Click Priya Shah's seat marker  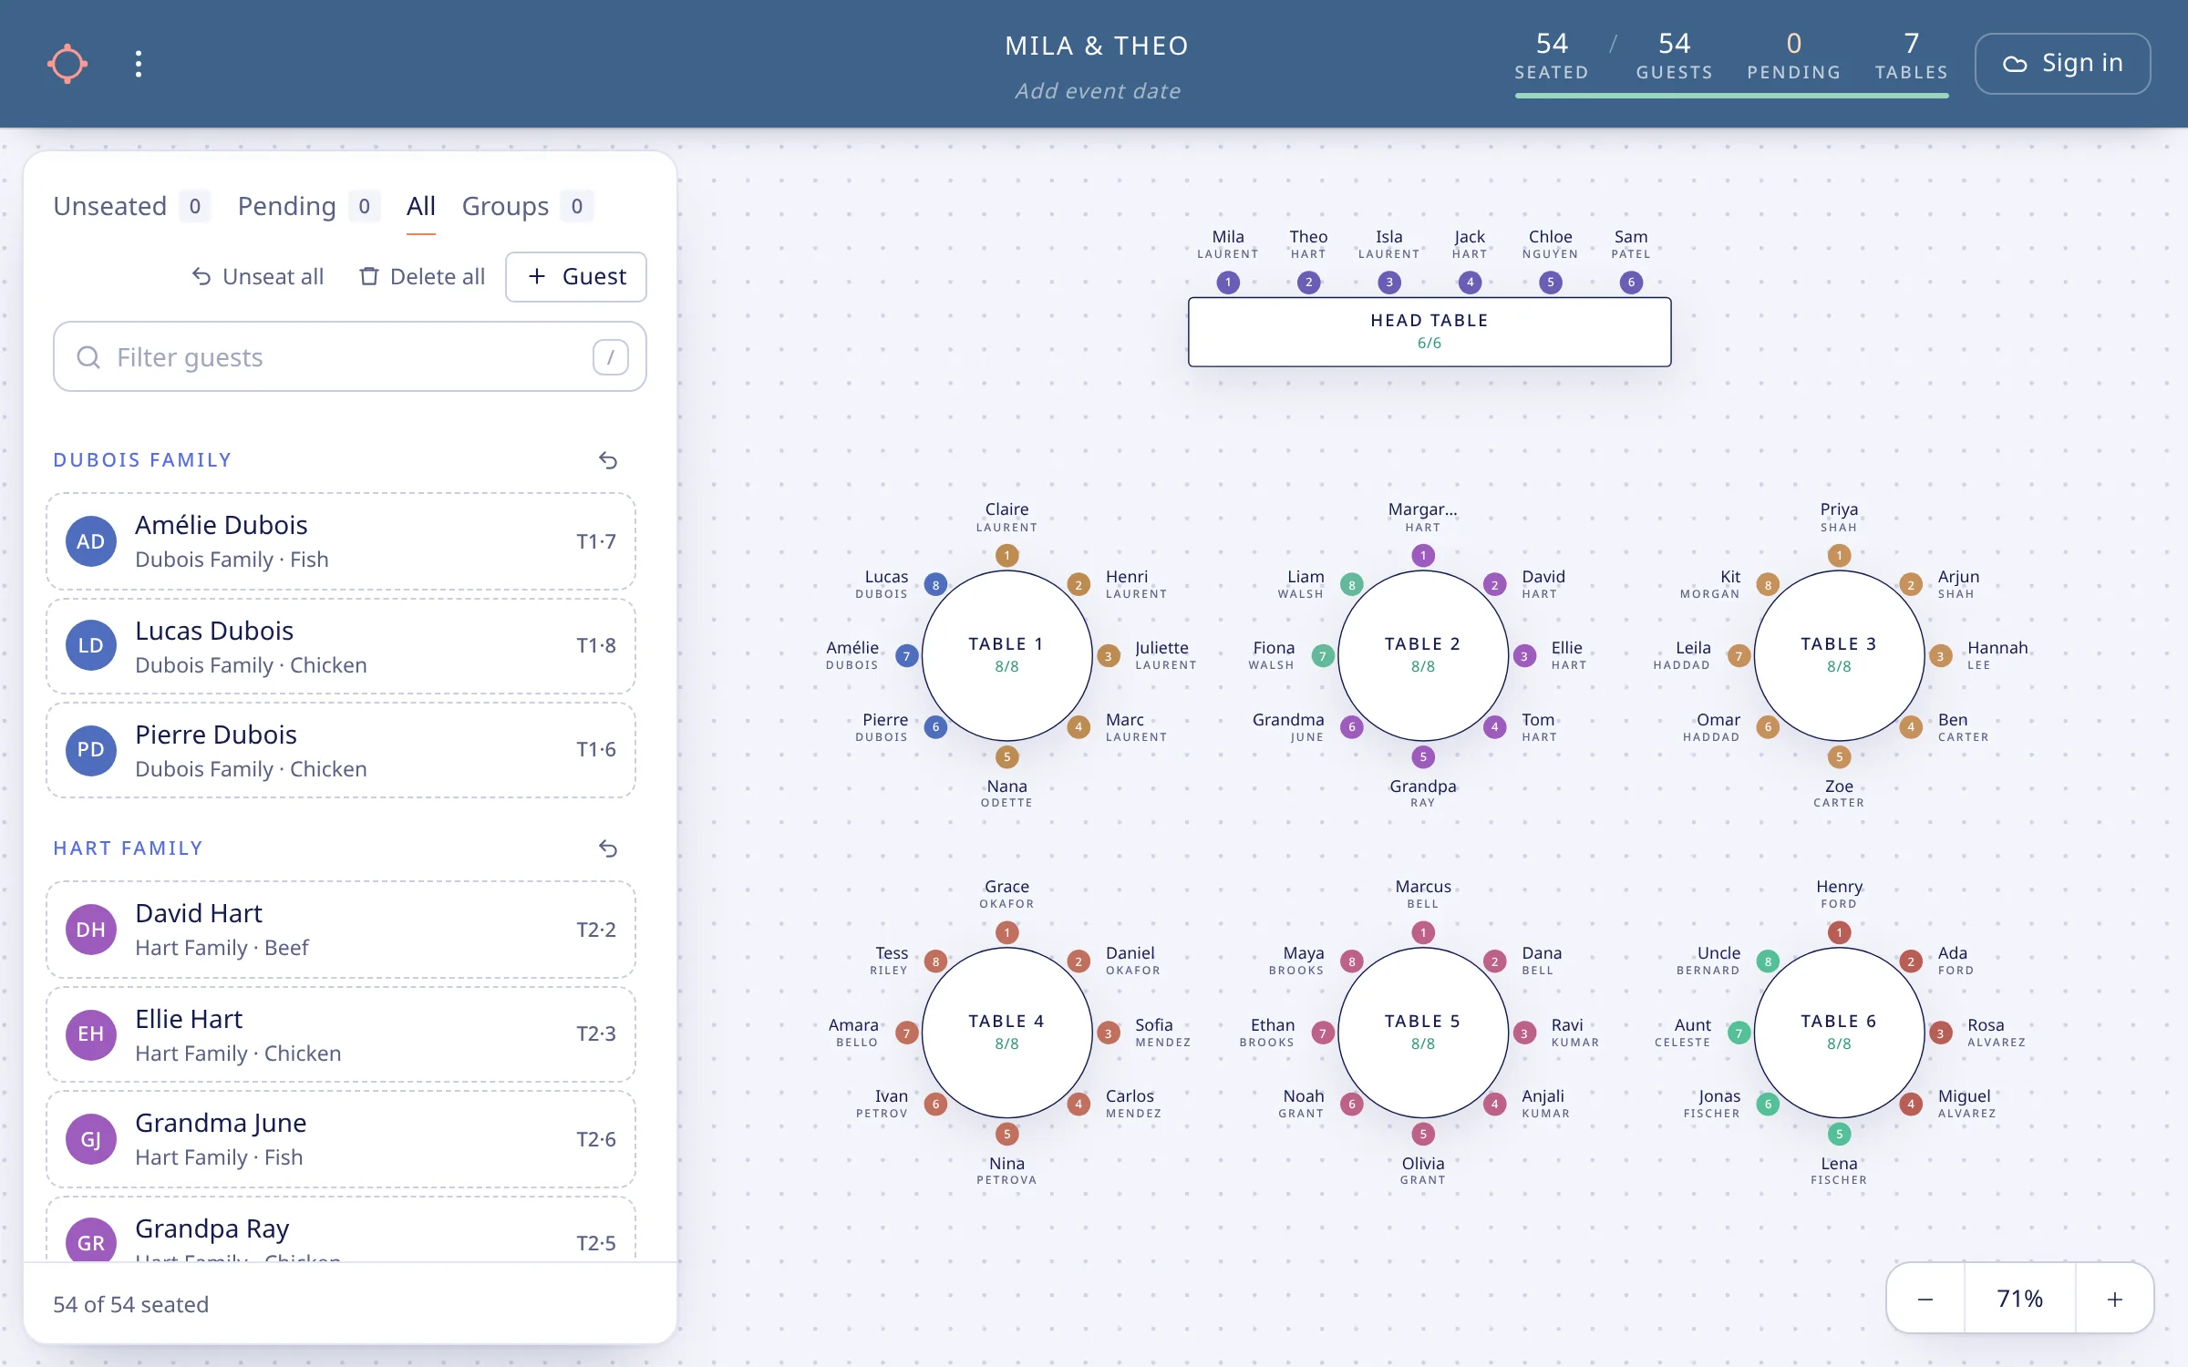click(x=1839, y=555)
